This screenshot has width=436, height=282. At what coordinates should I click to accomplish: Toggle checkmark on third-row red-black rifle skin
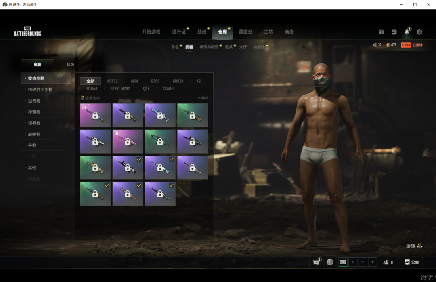point(139,160)
